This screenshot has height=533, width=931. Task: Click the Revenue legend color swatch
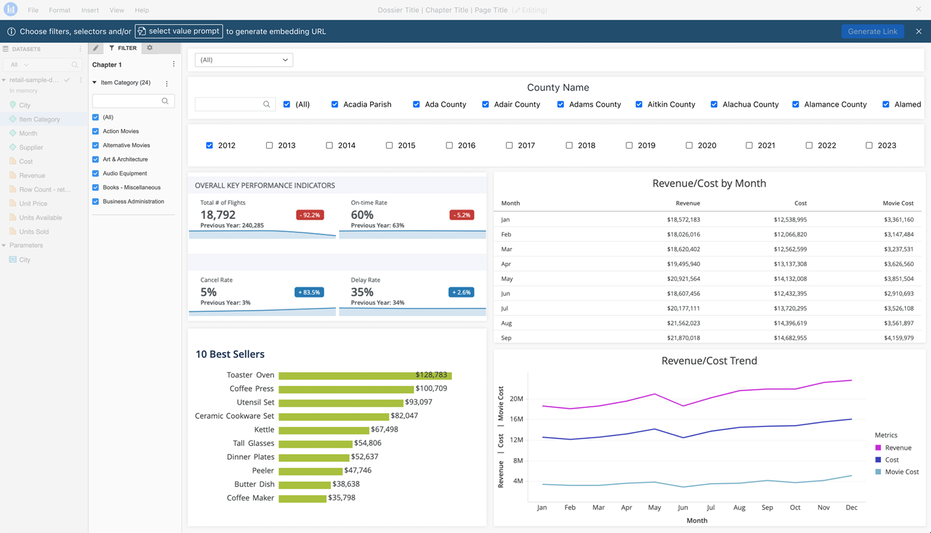click(878, 448)
